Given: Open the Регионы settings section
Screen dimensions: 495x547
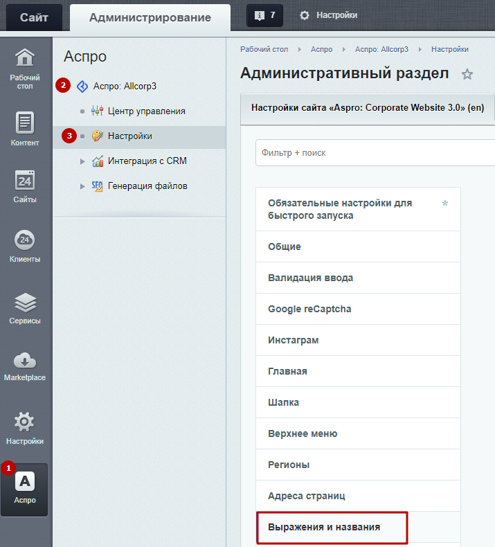Looking at the screenshot, I should [358, 465].
